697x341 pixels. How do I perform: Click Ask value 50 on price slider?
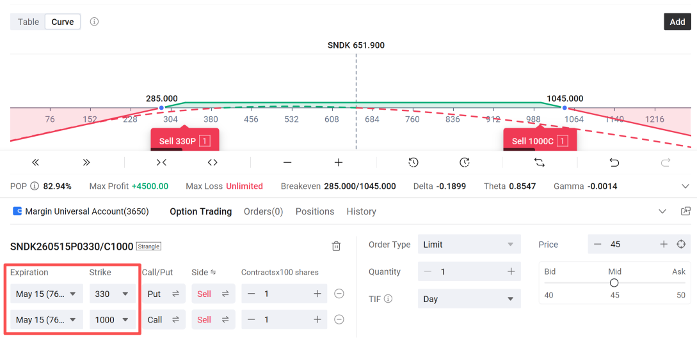(681, 295)
